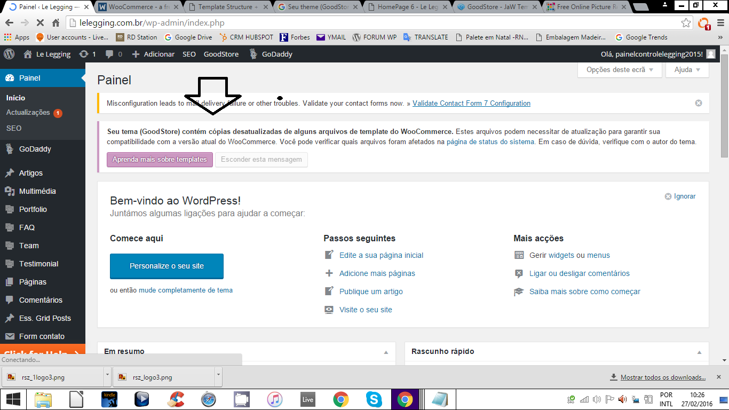Click Adicione mais páginas link
The image size is (729, 410).
click(377, 273)
